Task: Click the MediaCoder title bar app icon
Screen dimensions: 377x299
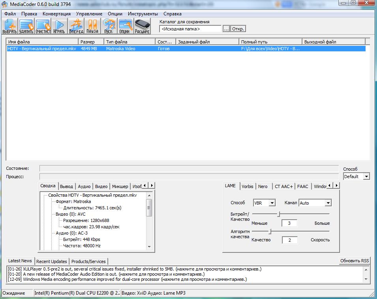Action: (x=5, y=4)
